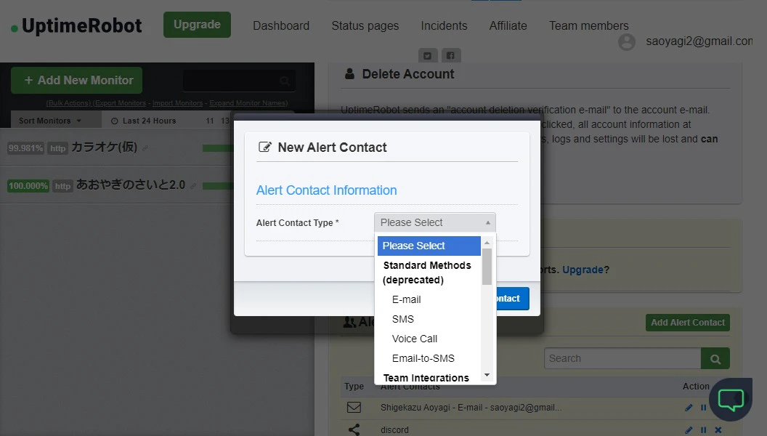Click the Bulk Actions link
767x436 pixels.
(68, 103)
